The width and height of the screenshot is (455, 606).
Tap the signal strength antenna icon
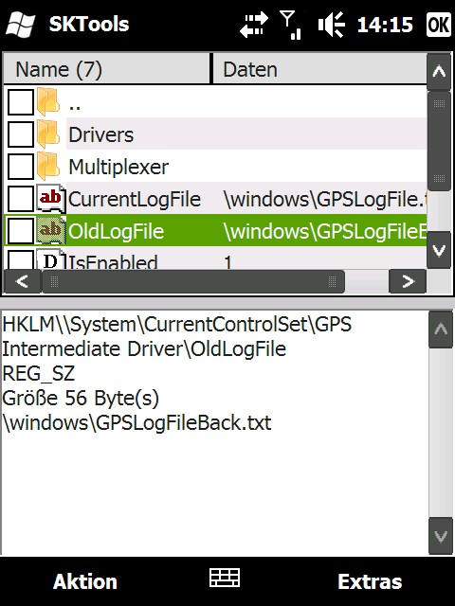[291, 25]
